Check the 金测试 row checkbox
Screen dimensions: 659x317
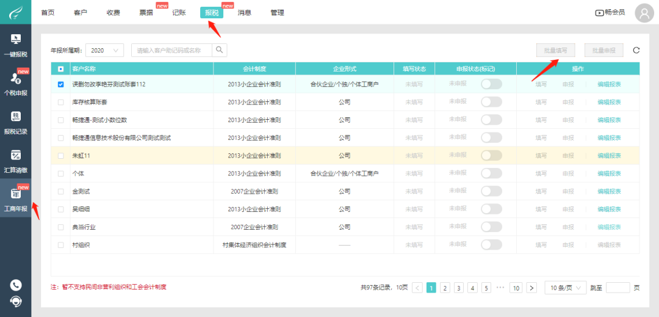point(60,191)
